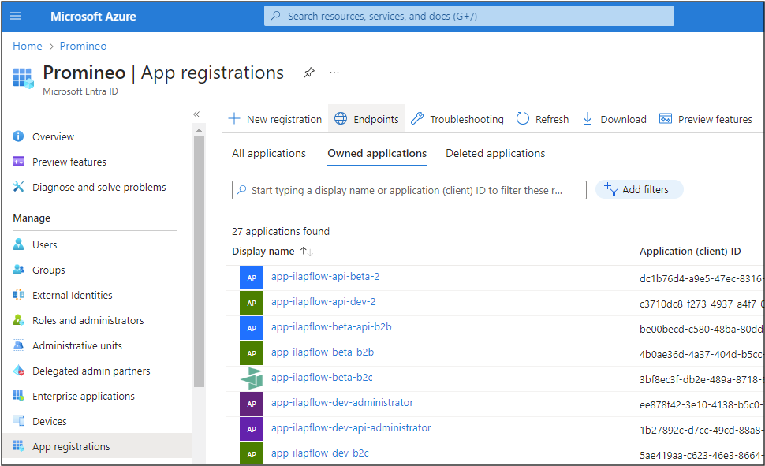Viewport: 765px width, 466px height.
Task: Click the External Identities icon
Action: (19, 295)
